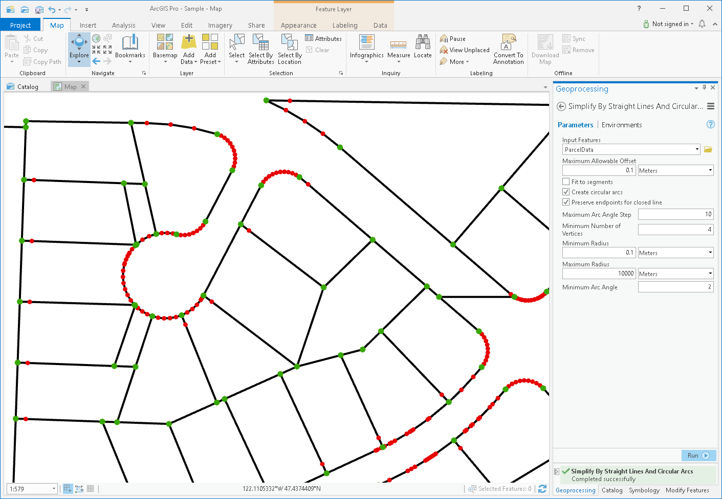Open the Basemap gallery
Screen dimensions: 722x499
coord(165,49)
